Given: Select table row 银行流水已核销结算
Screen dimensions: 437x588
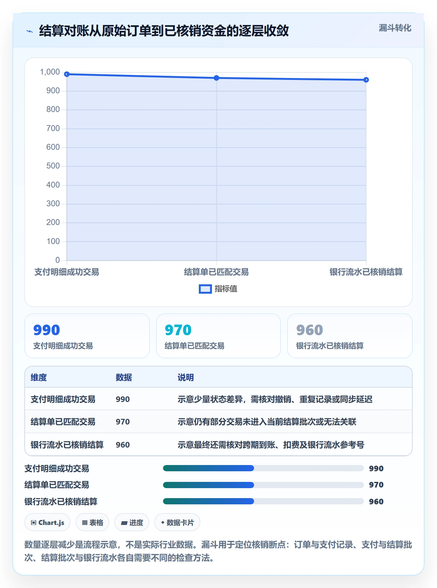Looking at the screenshot, I should click(219, 445).
